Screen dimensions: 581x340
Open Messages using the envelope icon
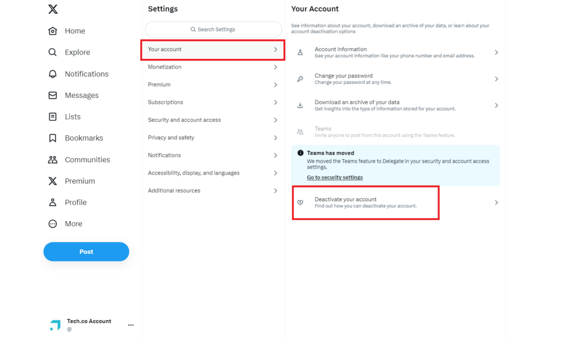click(x=53, y=95)
